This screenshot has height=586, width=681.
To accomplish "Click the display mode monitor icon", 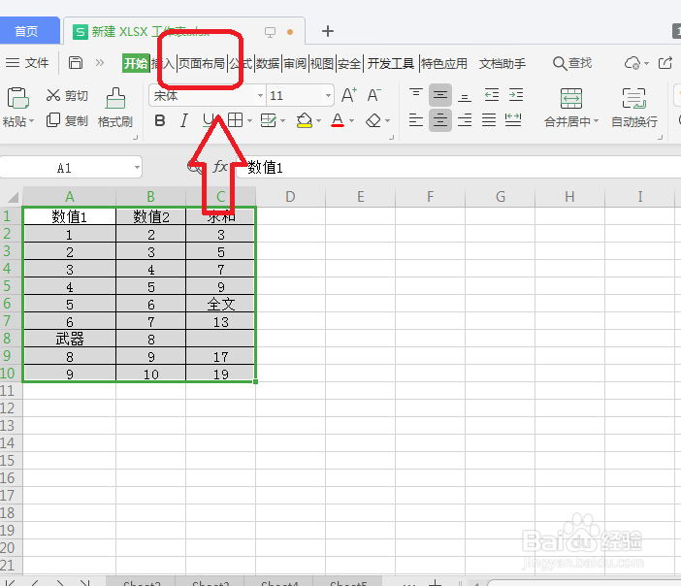I will click(270, 32).
